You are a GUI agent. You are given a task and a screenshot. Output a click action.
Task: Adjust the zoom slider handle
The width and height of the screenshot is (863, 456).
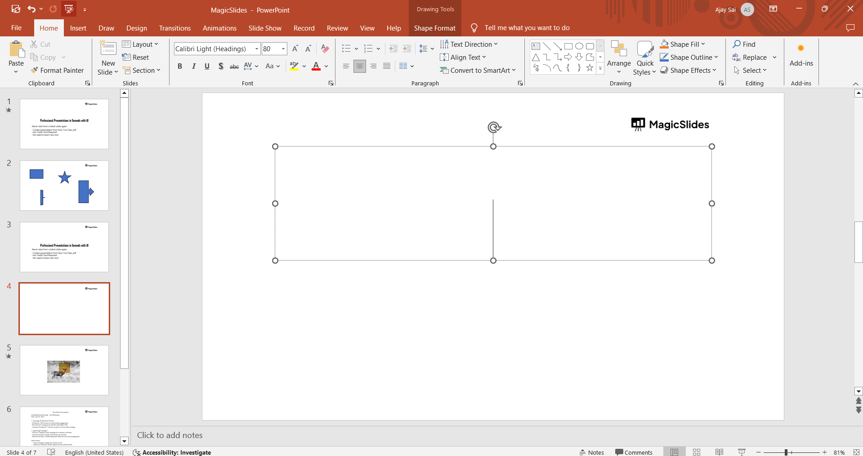pyautogui.click(x=786, y=452)
